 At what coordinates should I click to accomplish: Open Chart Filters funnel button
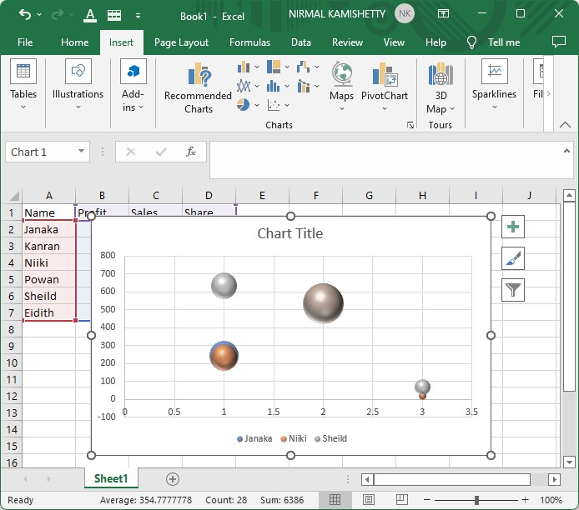513,290
